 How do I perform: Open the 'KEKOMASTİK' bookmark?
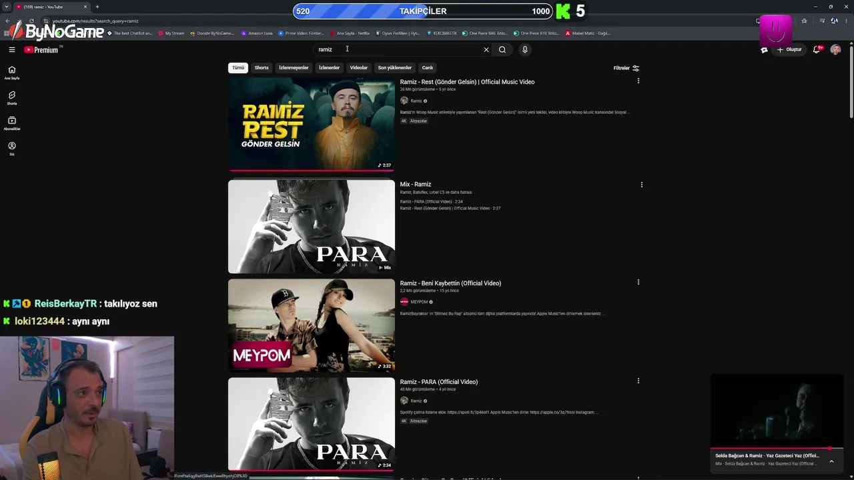pyautogui.click(x=442, y=33)
